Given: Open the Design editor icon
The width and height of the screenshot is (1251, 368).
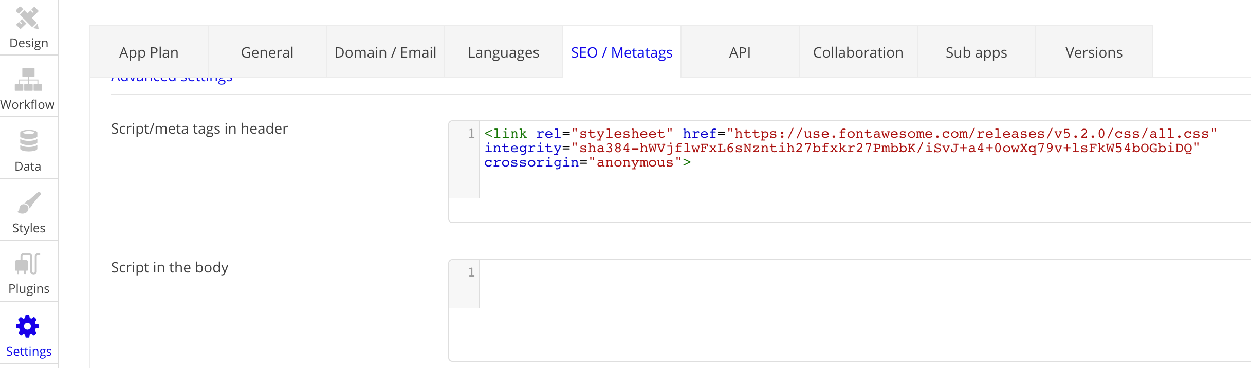Looking at the screenshot, I should (x=28, y=19).
